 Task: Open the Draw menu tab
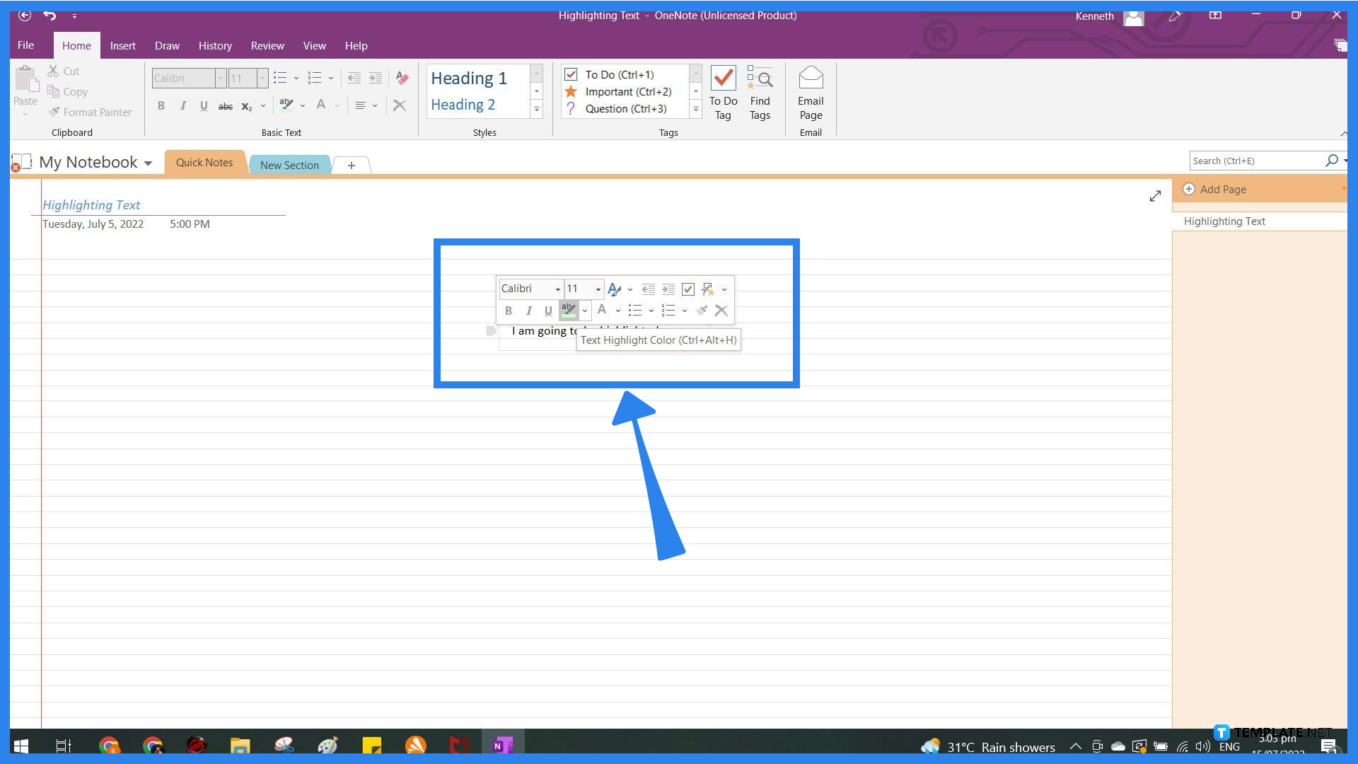167,45
